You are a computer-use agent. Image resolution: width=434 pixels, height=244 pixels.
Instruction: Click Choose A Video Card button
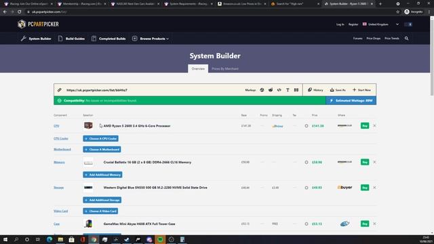[100, 211]
